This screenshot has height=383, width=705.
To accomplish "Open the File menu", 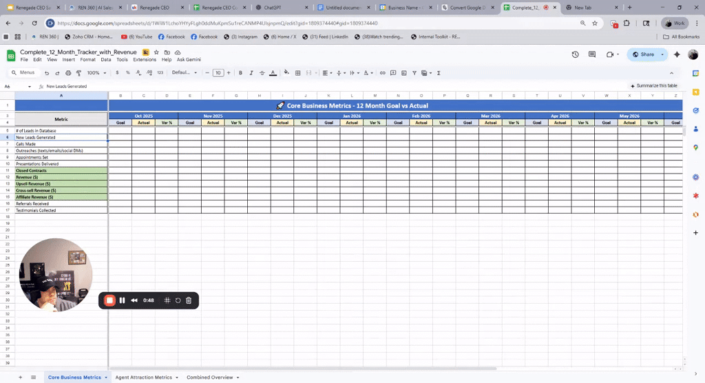I will [24, 59].
